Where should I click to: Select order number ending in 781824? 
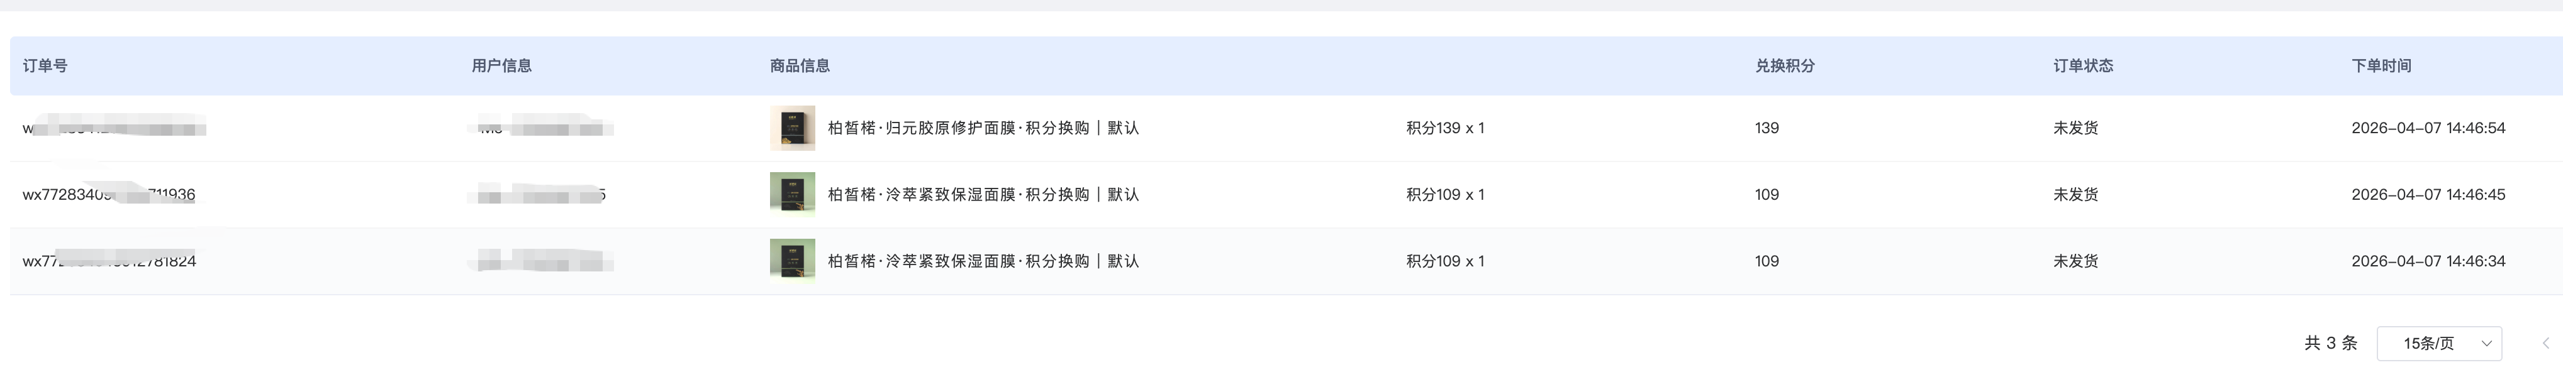click(x=108, y=261)
